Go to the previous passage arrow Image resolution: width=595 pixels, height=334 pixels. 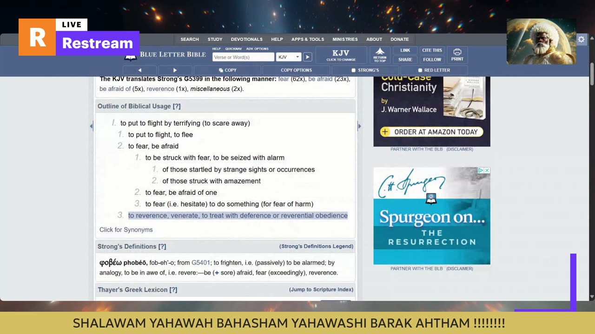(139, 70)
